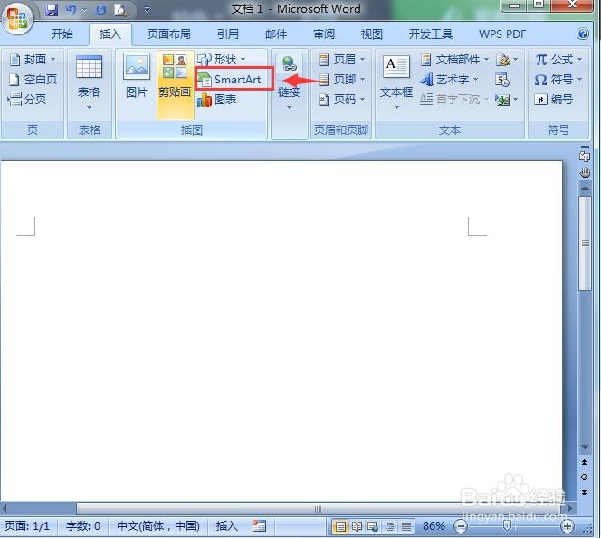Switch to the 开始 tab
601x538 pixels.
coord(62,34)
